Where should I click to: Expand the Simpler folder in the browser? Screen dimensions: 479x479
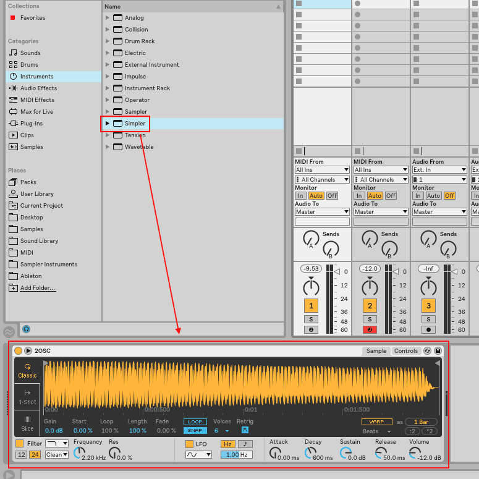pos(108,124)
